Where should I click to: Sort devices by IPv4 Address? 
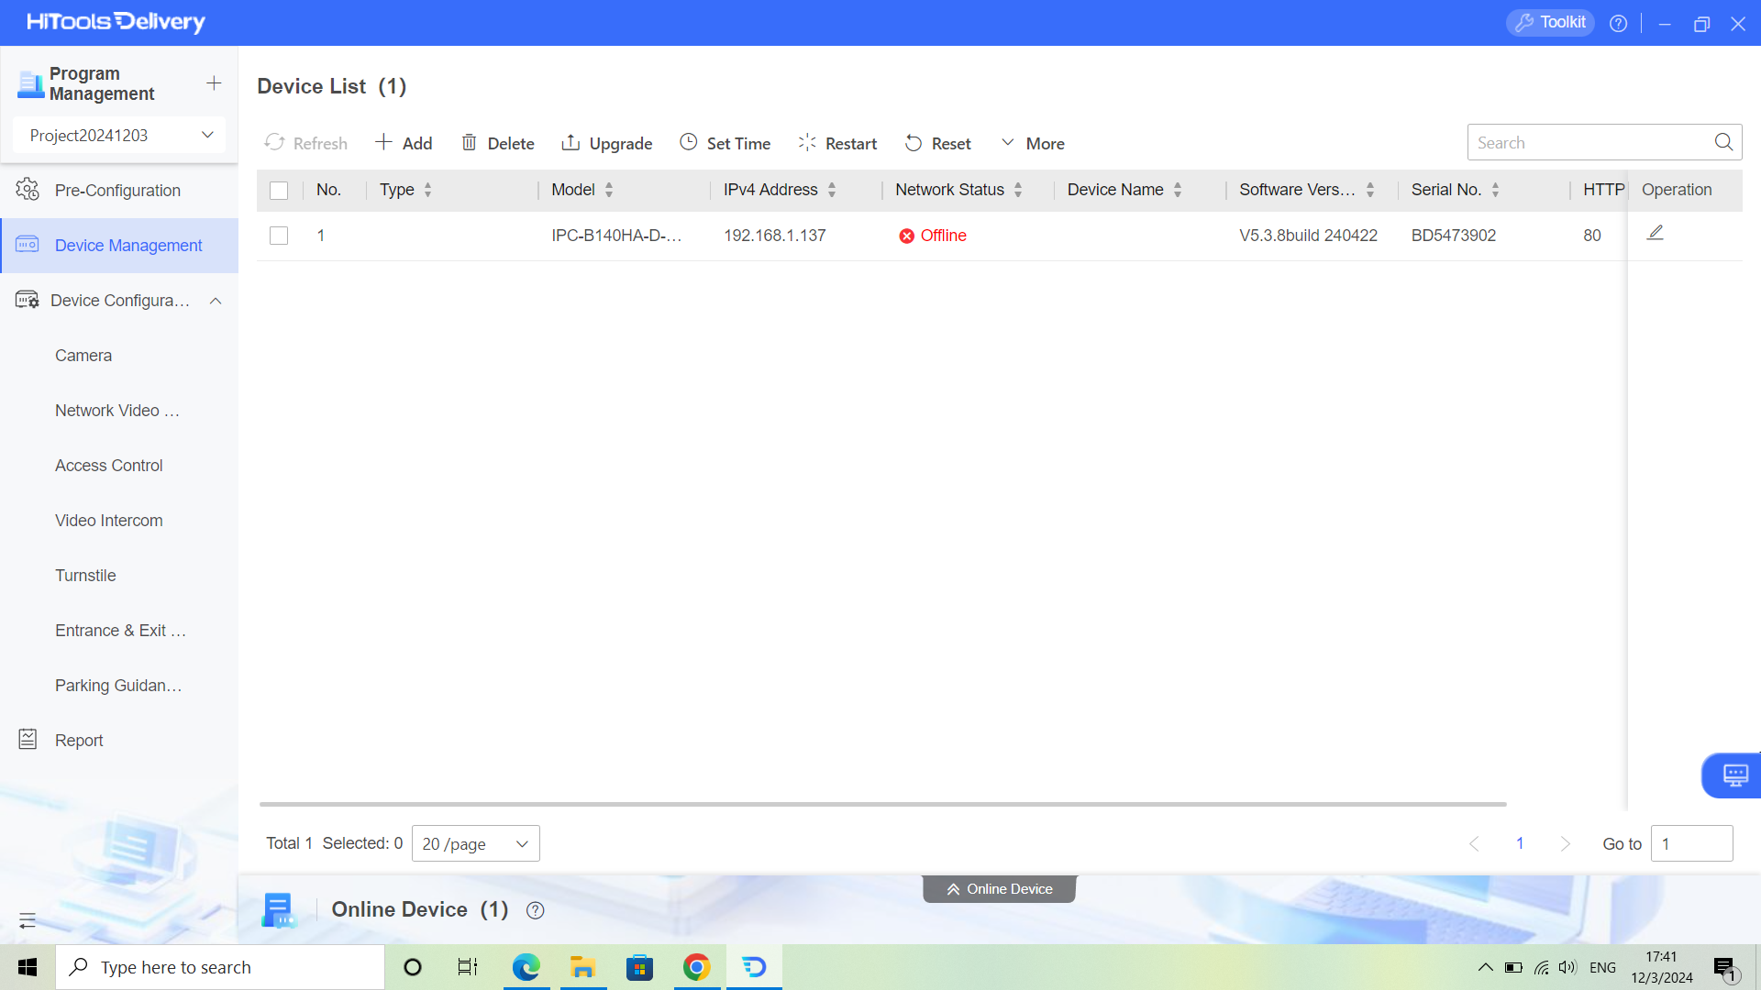[831, 190]
